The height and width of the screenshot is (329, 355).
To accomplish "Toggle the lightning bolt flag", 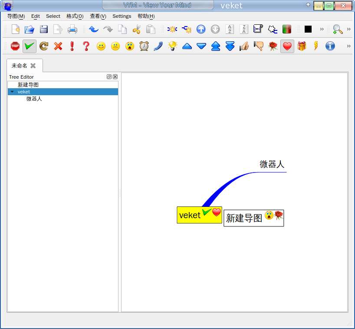I will click(x=316, y=46).
